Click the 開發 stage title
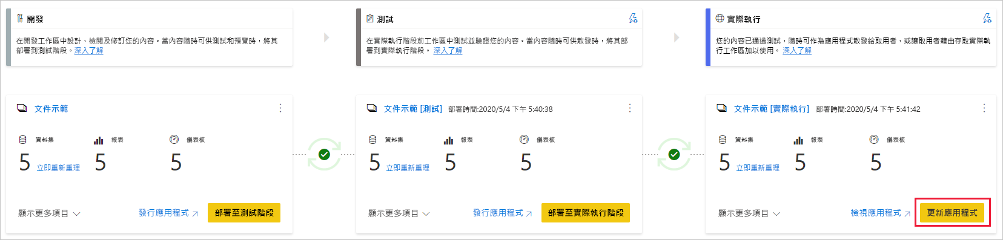 (x=35, y=19)
